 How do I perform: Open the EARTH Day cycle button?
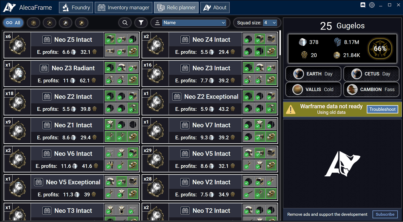(313, 74)
